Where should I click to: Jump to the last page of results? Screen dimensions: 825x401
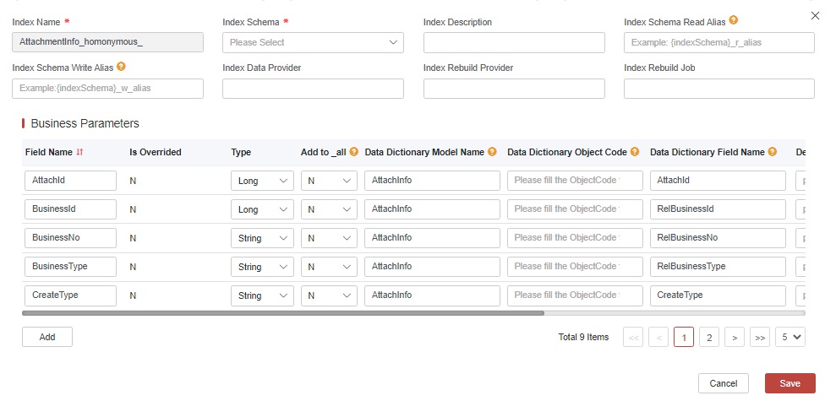[x=760, y=338]
